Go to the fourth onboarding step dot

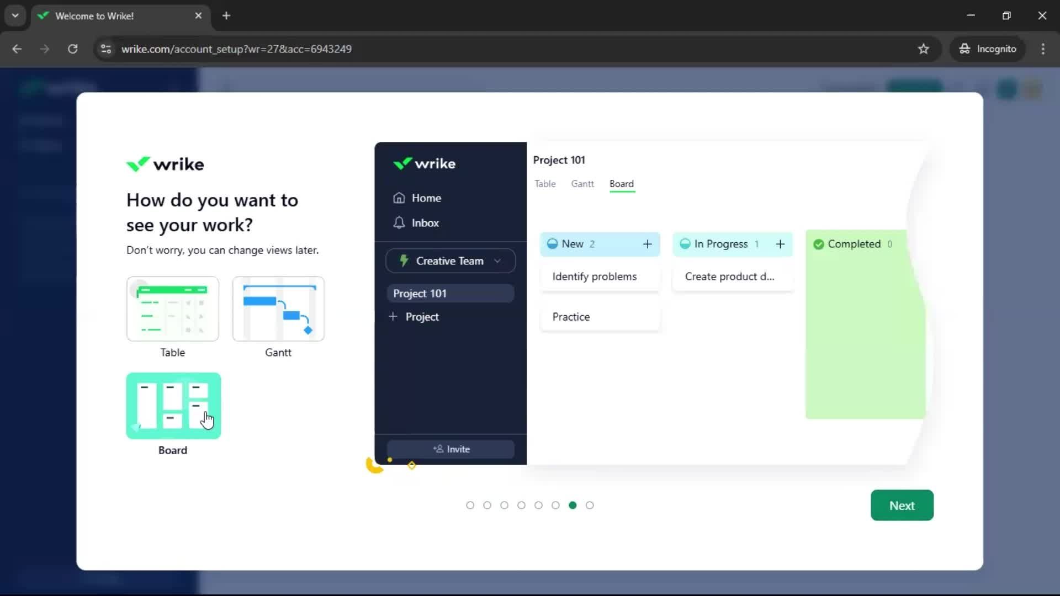[x=521, y=505]
